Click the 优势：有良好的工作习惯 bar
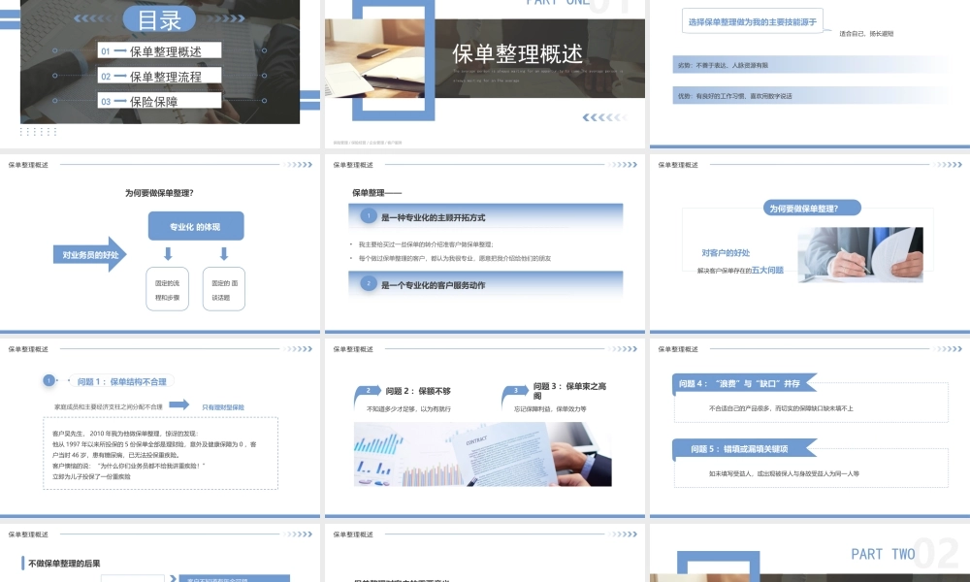 coord(810,96)
